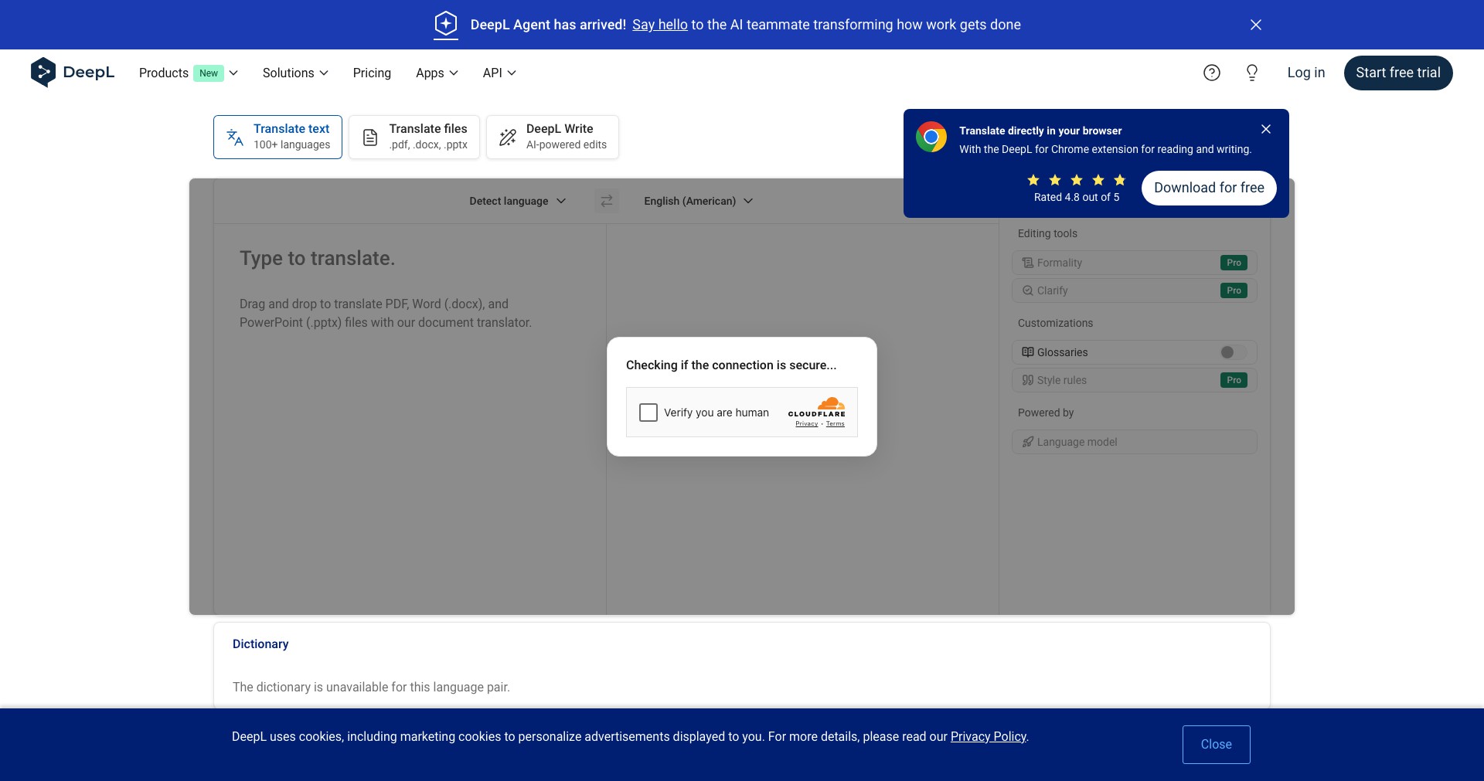The image size is (1484, 781).
Task: Close the cookie notice
Action: [x=1217, y=745]
